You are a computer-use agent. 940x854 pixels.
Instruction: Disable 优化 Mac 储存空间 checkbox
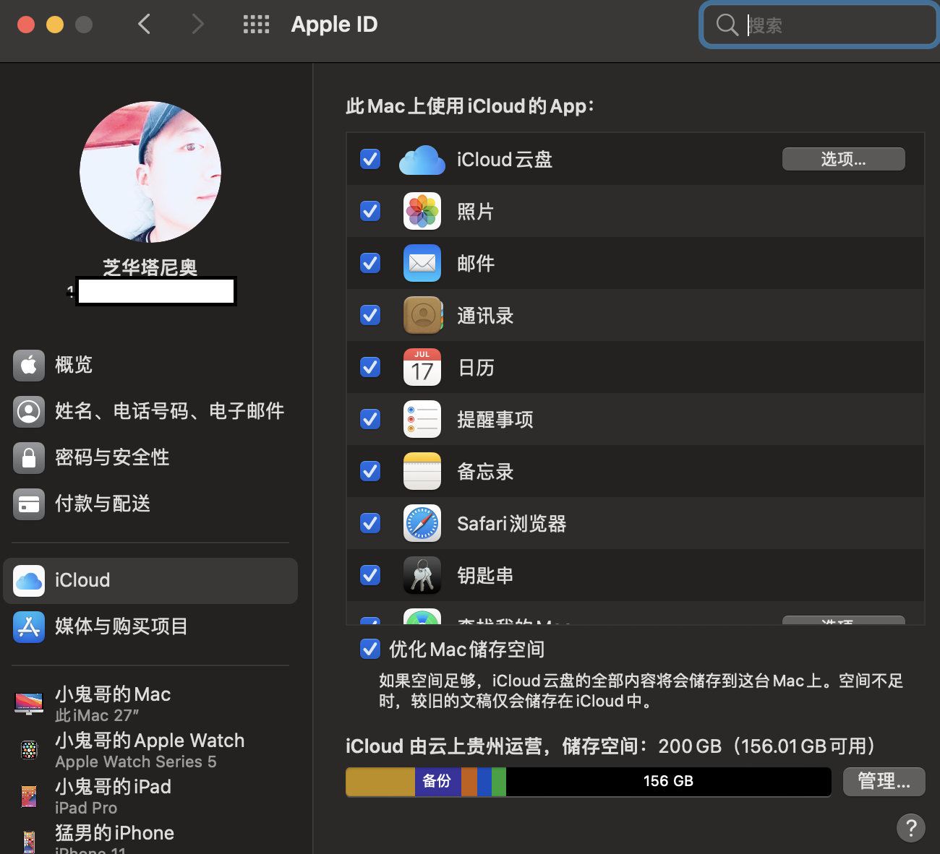pyautogui.click(x=370, y=649)
